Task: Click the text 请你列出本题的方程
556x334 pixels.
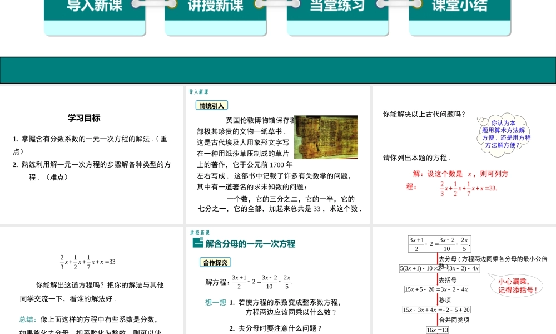Action: (x=416, y=158)
